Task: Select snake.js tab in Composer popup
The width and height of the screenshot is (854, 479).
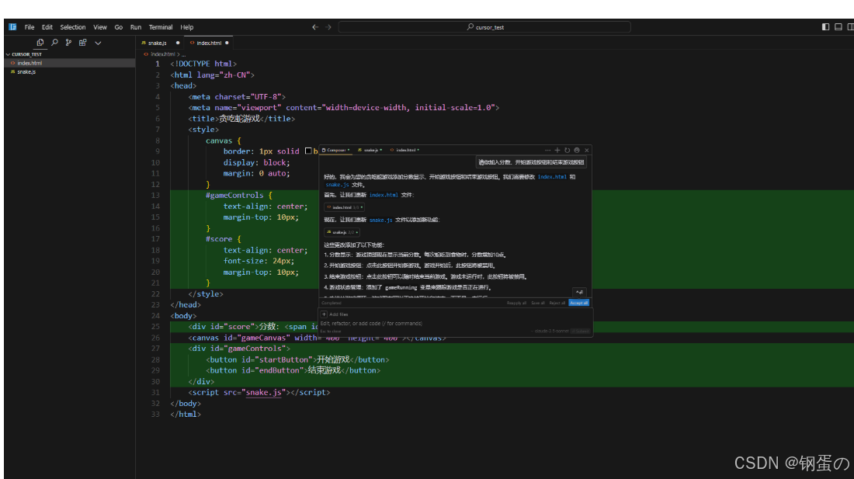Action: pyautogui.click(x=370, y=150)
